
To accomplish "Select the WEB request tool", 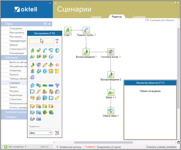I will 51,85.
